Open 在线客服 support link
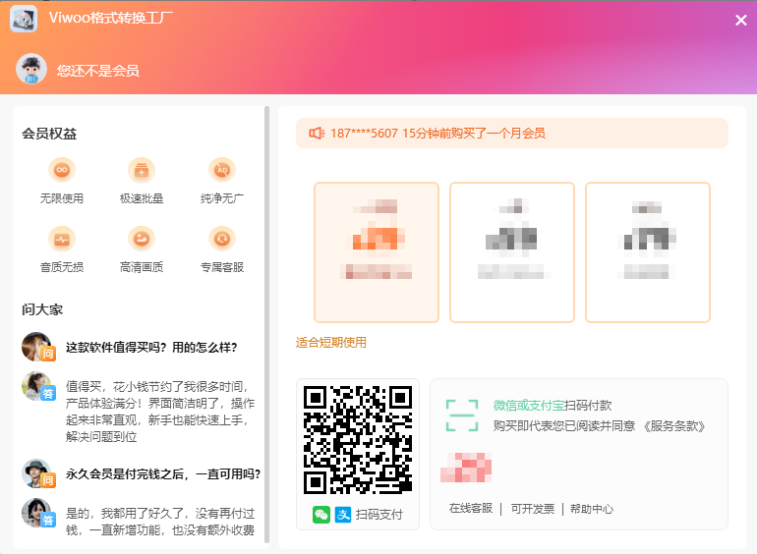This screenshot has height=554, width=757. 471,509
